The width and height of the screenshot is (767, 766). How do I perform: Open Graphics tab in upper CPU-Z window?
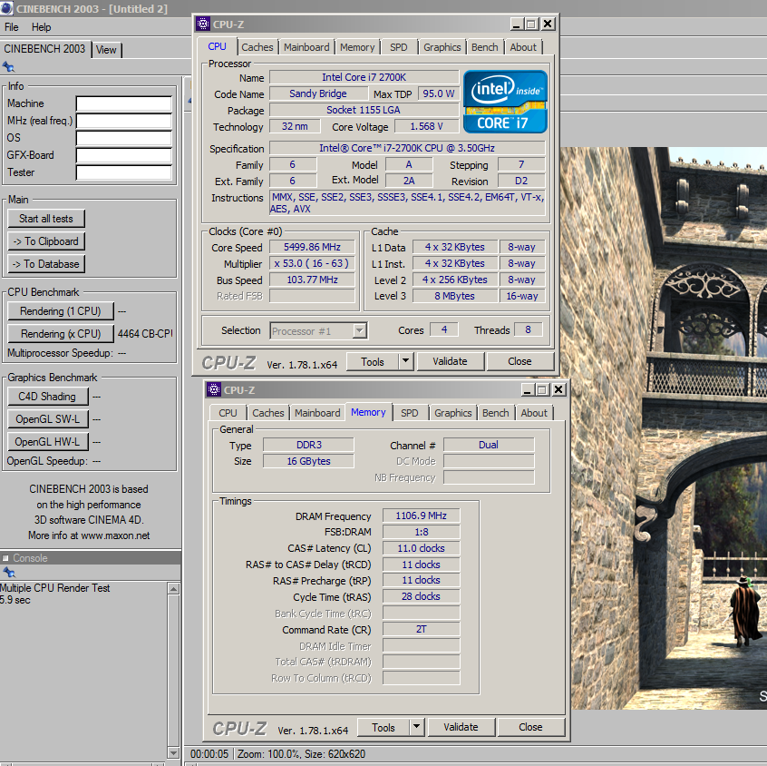click(442, 47)
